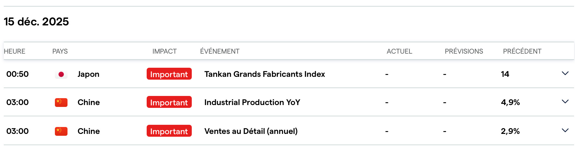Click the PAYS column header
Image resolution: width=575 pixels, height=148 pixels.
point(60,51)
